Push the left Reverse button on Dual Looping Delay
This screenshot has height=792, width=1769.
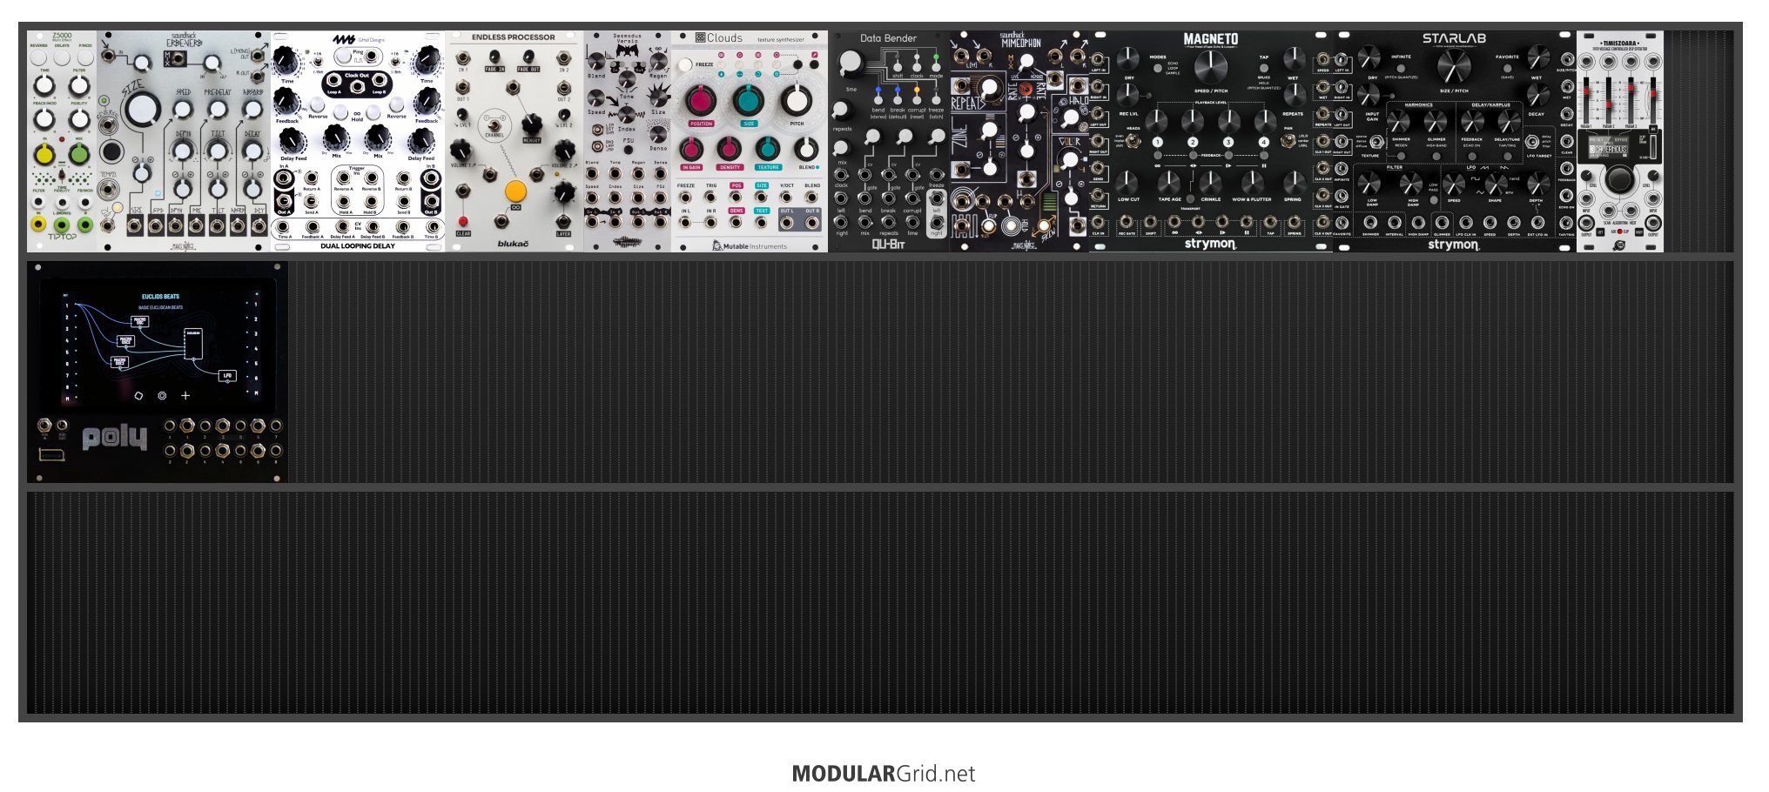317,105
